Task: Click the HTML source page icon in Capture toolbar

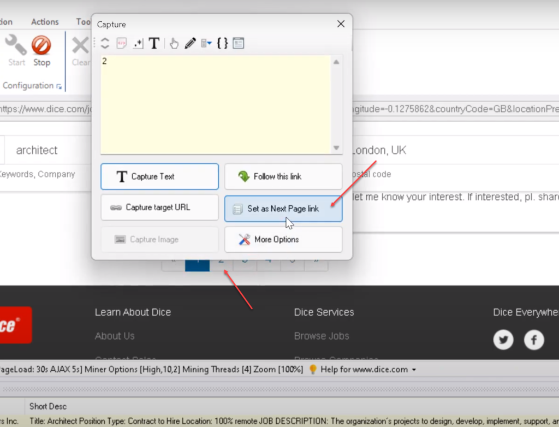Action: pos(122,44)
